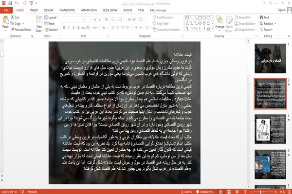Click the Save icon in quick access toolbar
The image size is (292, 194).
pos(10,3)
